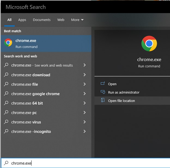The image size is (170, 168).
Task: Expand the 'See work and web results' chevron
Action: pyautogui.click(x=84, y=65)
